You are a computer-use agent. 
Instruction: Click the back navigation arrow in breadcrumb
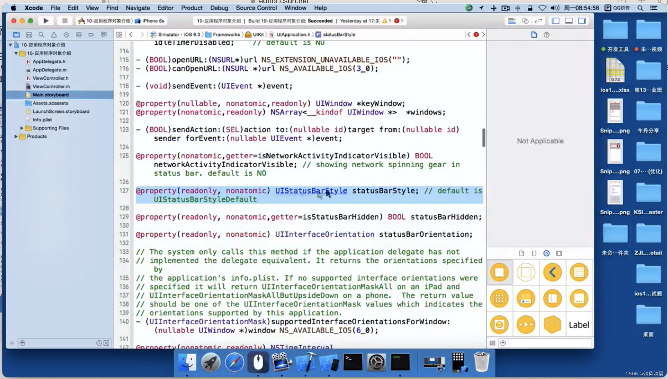point(130,34)
